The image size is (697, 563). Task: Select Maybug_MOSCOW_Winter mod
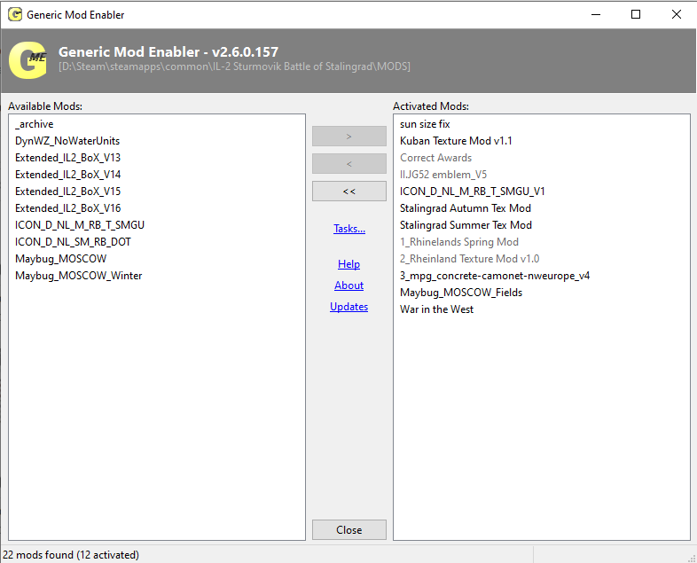[79, 276]
